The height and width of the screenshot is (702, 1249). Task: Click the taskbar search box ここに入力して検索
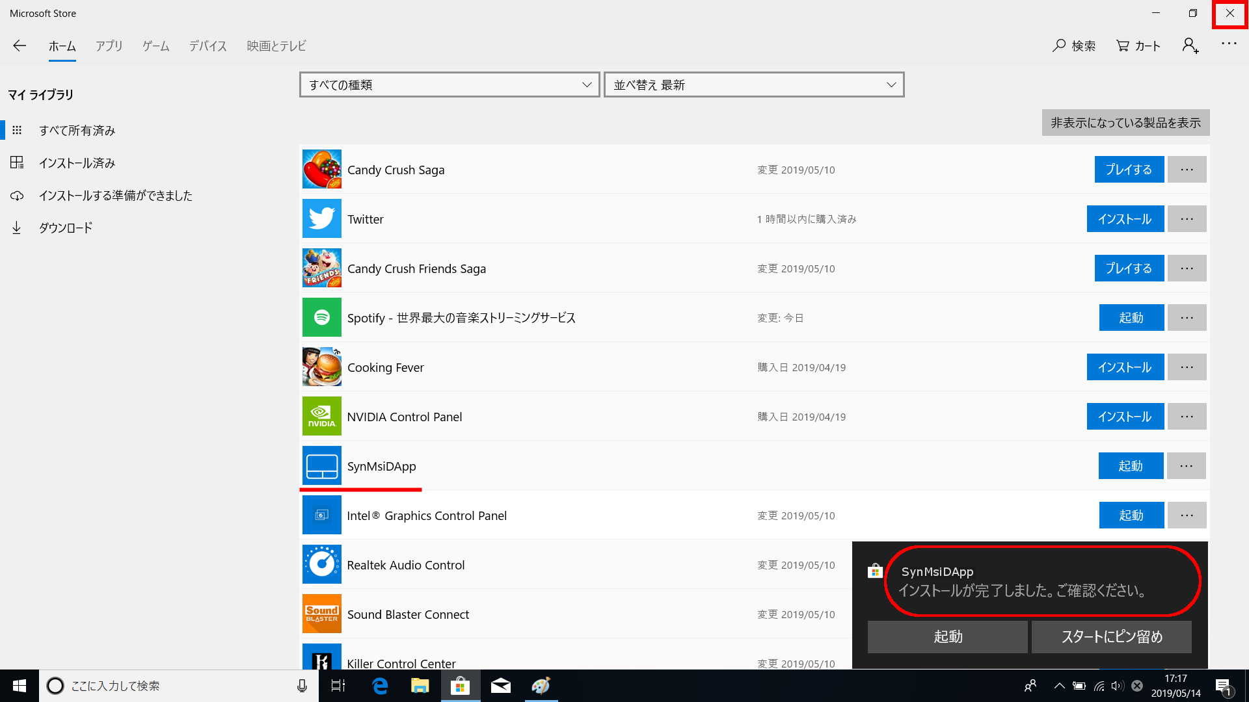click(179, 686)
